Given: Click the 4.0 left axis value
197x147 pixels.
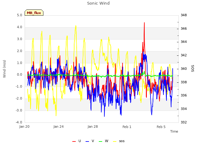Looking at the screenshot, I should 19,27.
